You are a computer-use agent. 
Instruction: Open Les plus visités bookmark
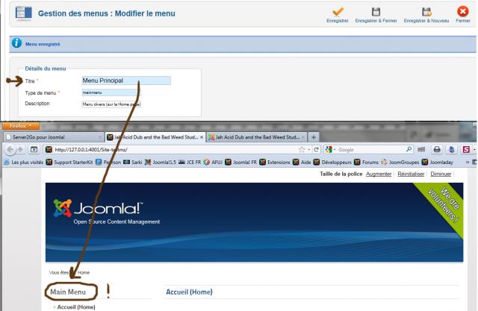pos(24,162)
